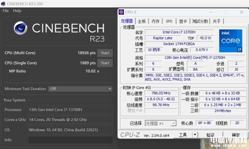
Task: Click the L1 instruction value 6 x 32 KB + 8 x 64 KB
Action: [x=223, y=99]
